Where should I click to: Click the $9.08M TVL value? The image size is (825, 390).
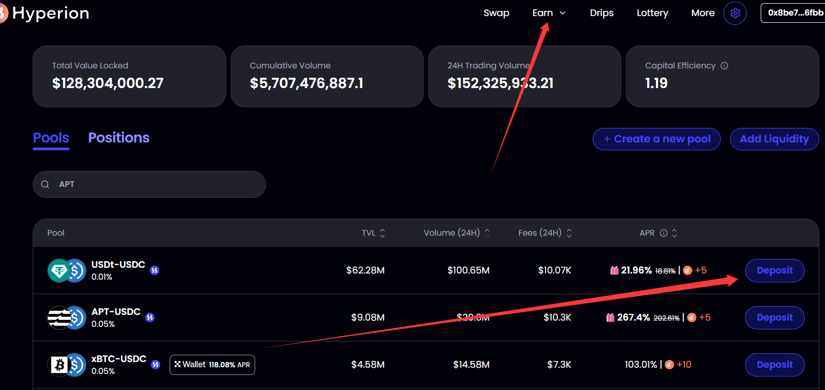point(368,317)
